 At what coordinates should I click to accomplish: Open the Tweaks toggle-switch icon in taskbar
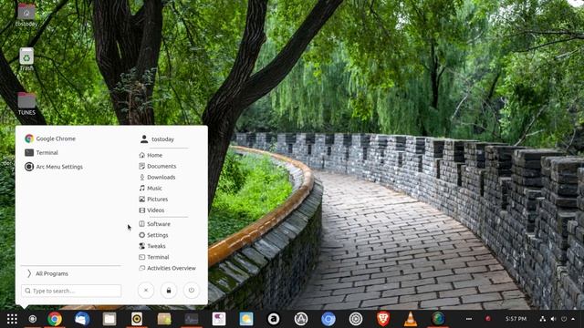(219, 319)
